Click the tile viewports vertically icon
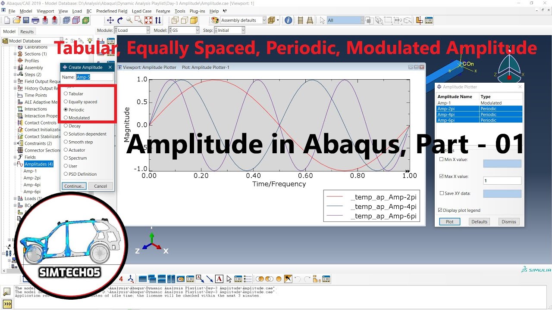 (171, 279)
